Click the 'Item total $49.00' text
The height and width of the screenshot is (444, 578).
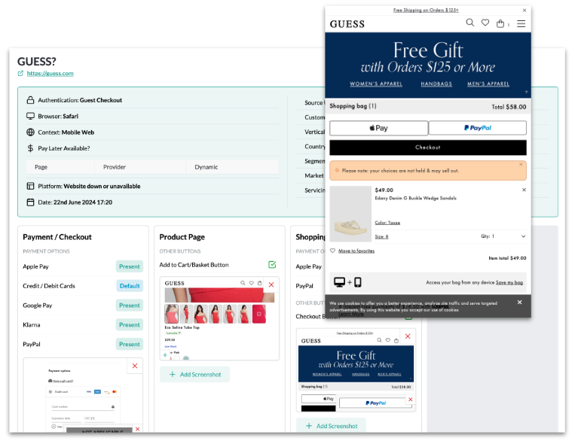507,258
